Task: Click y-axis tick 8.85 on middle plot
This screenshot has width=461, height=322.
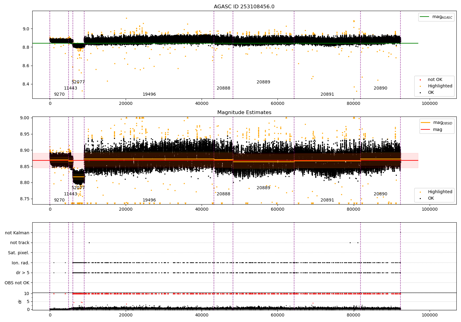Action: [x=24, y=167]
